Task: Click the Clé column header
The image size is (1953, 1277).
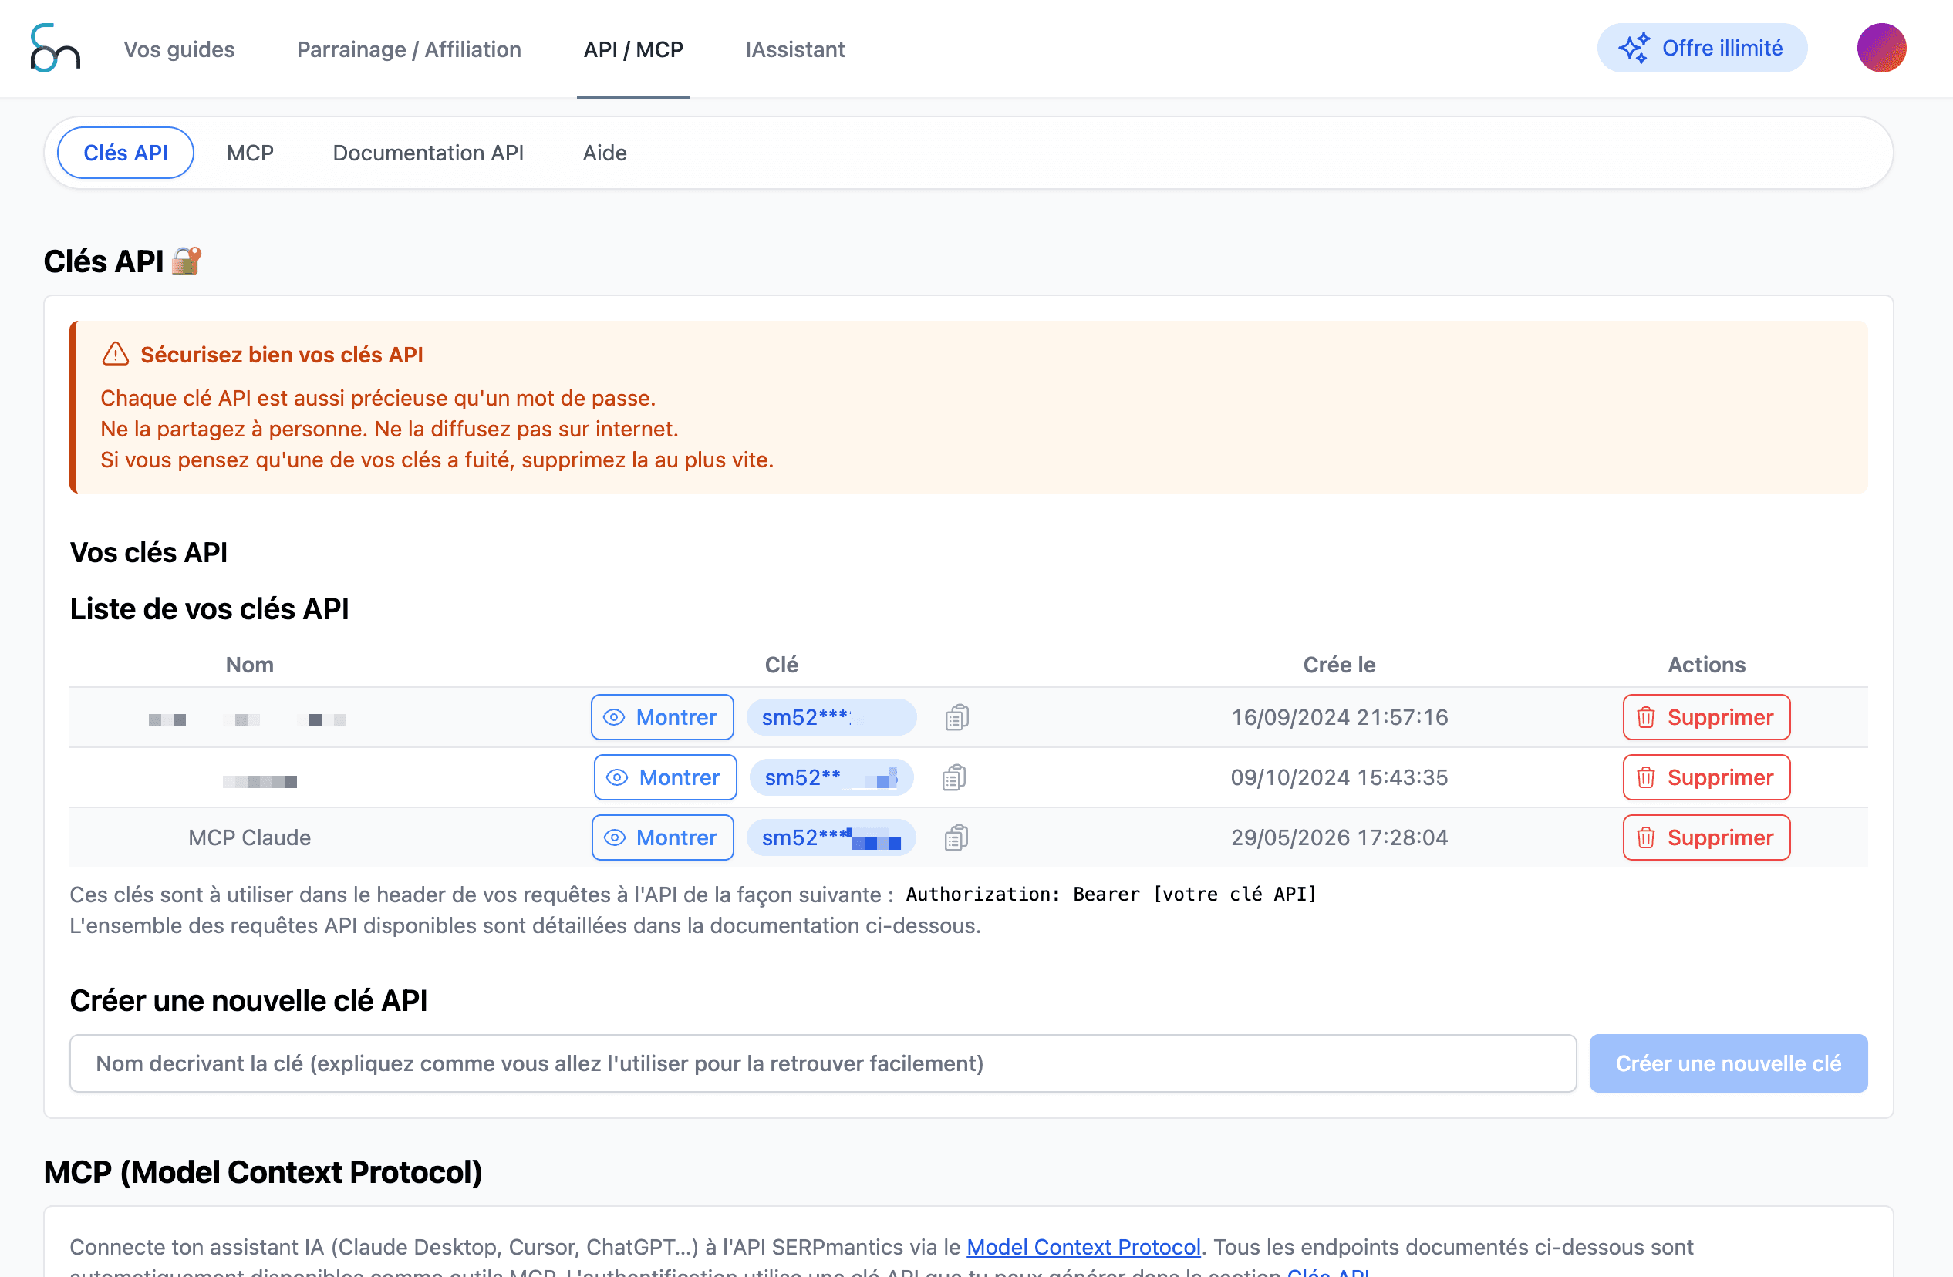Action: coord(781,665)
